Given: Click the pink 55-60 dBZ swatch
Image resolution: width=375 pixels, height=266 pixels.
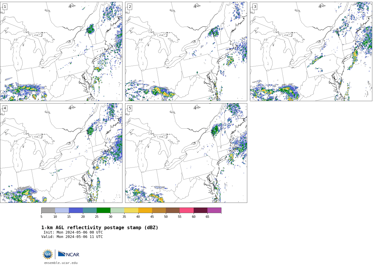Looking at the screenshot, I should [187, 210].
